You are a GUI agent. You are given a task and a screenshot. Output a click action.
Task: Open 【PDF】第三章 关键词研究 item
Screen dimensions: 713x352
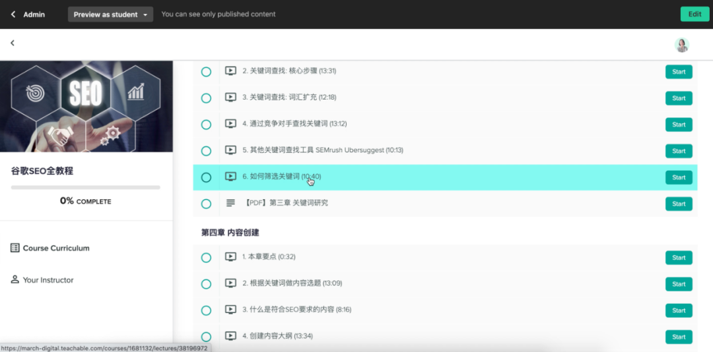click(x=286, y=203)
